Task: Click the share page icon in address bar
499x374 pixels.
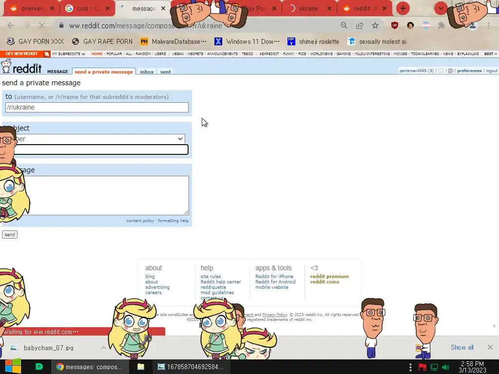Action: pyautogui.click(x=360, y=25)
